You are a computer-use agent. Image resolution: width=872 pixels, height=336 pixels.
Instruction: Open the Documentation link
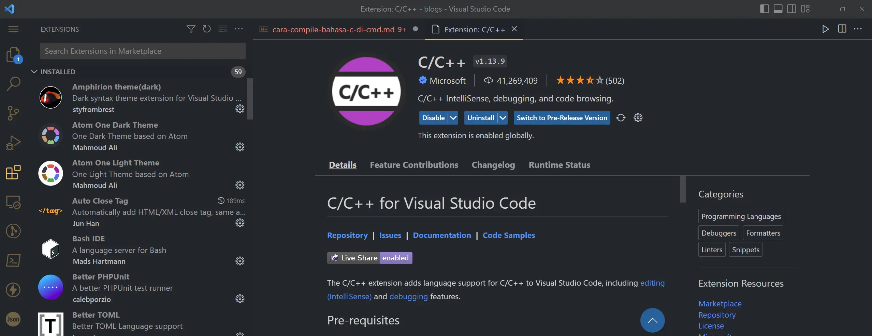442,235
